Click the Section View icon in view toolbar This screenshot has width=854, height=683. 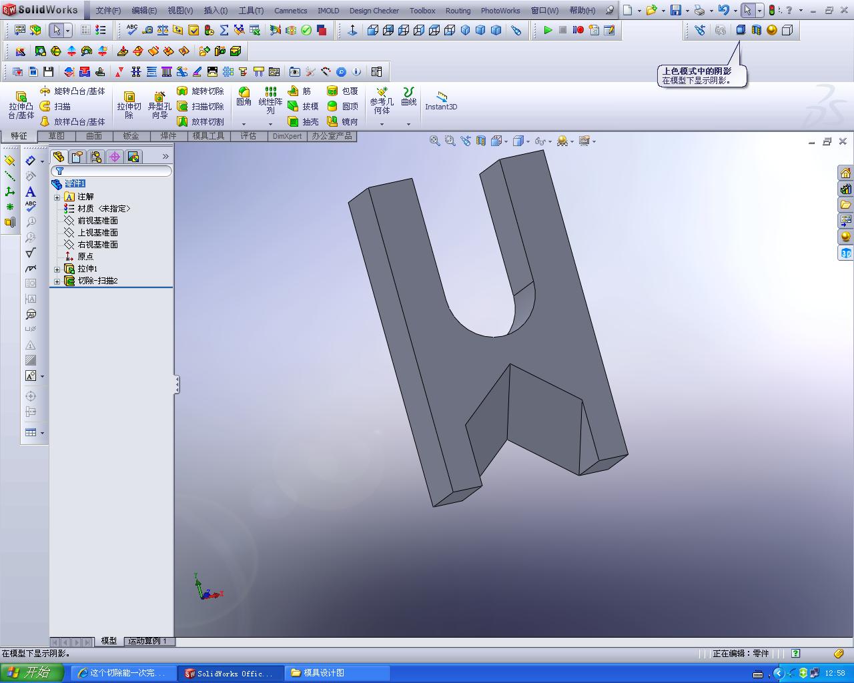tap(480, 141)
